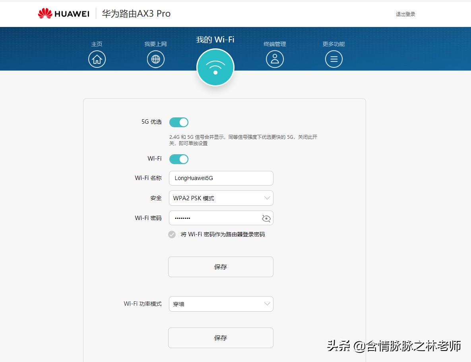This screenshot has width=471, height=362.
Task: Click the upper 保存 save button
Action: pyautogui.click(x=221, y=266)
